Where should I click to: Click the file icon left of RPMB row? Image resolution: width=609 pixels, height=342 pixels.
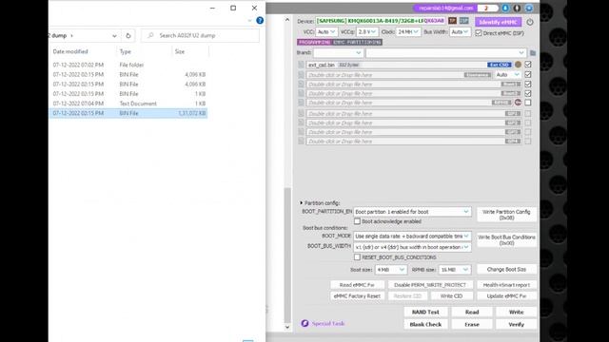click(x=301, y=103)
